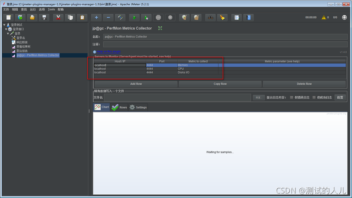Viewport: 352px width, 198px height.
Task: Click the green fullscreen arrows icon
Action: point(160,28)
